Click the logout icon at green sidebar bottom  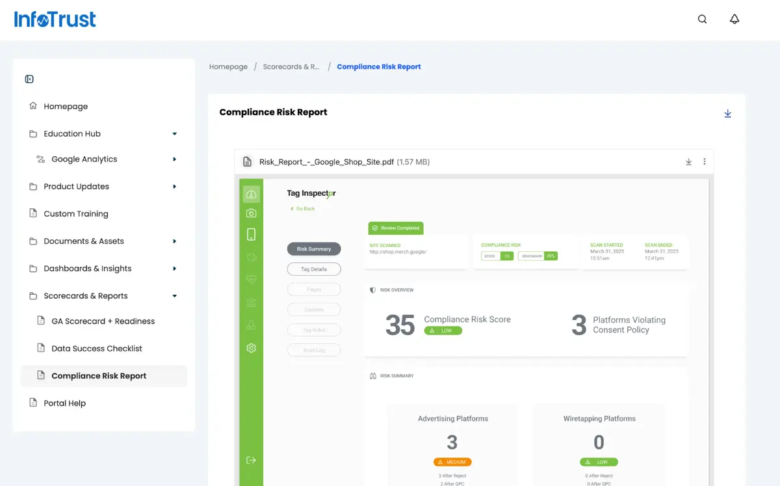[251, 461]
